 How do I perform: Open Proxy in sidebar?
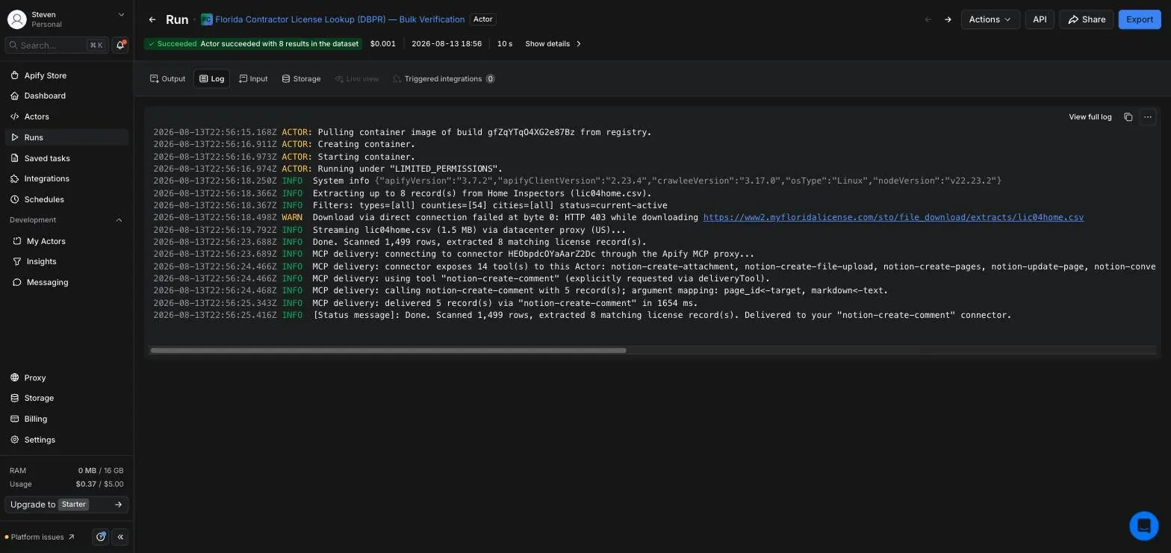66,378
